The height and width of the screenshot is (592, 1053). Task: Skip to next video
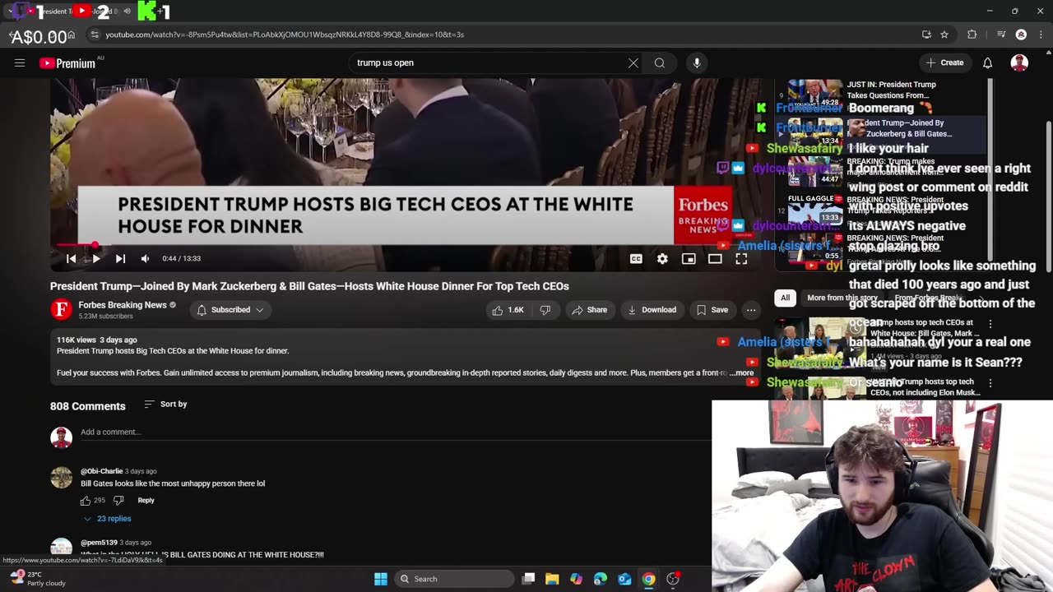coord(120,258)
